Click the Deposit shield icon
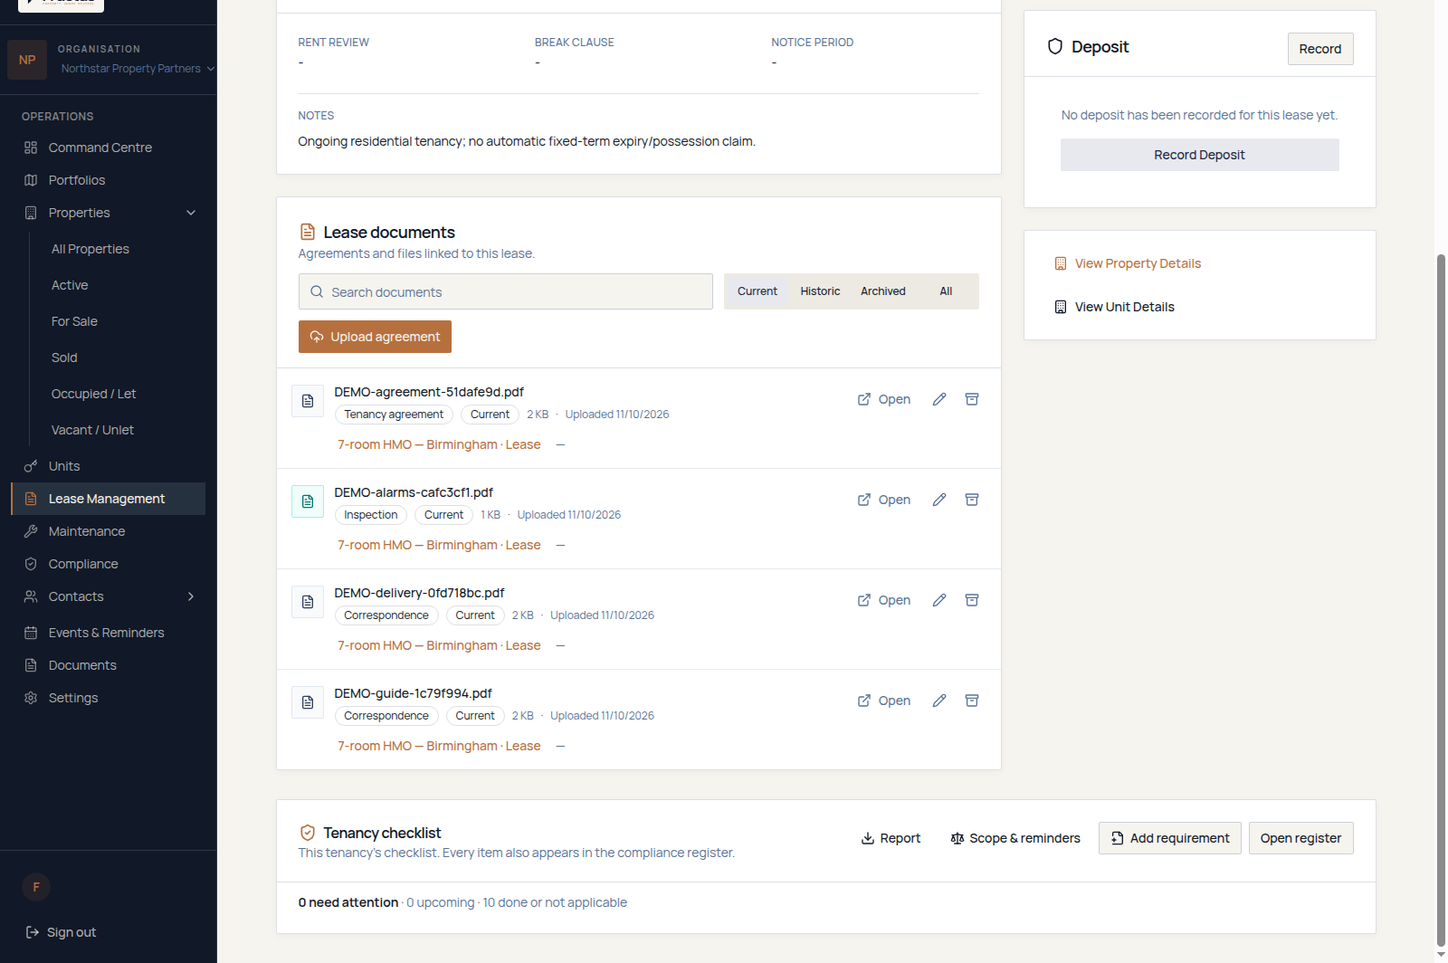 coord(1055,47)
